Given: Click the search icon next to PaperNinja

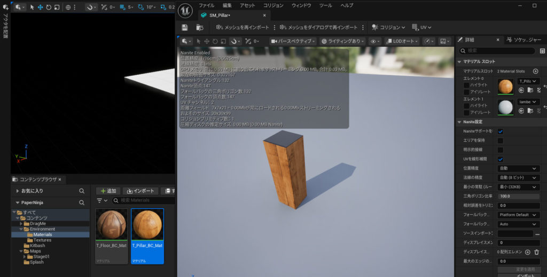Looking at the screenshot, I should [82, 202].
